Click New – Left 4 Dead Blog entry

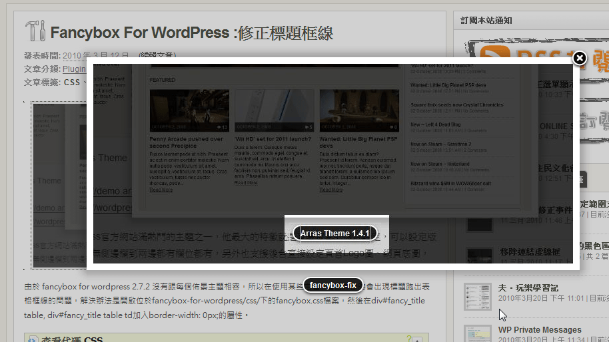click(435, 124)
